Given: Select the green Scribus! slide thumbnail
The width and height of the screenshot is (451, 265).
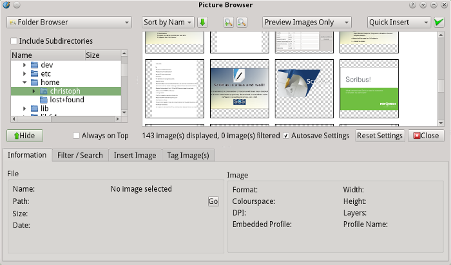Looking at the screenshot, I should [x=369, y=89].
